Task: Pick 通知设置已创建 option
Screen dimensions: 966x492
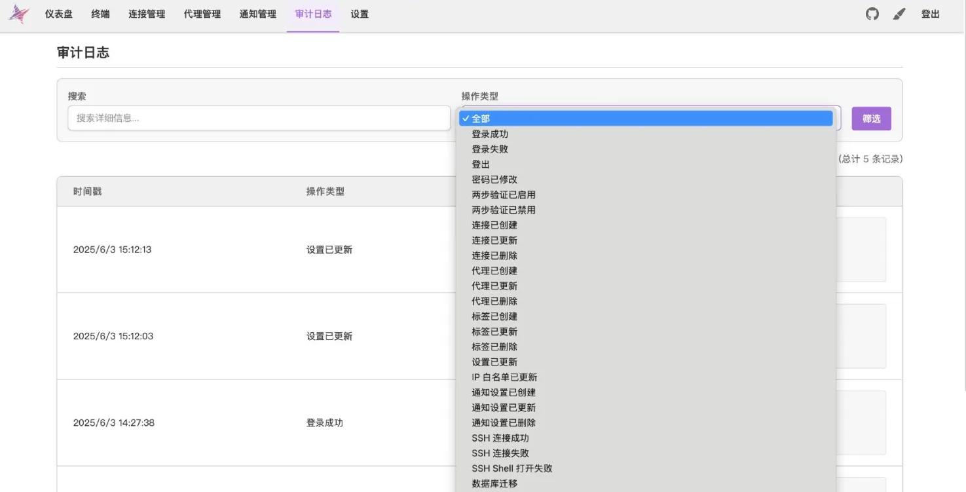Action: coord(645,392)
